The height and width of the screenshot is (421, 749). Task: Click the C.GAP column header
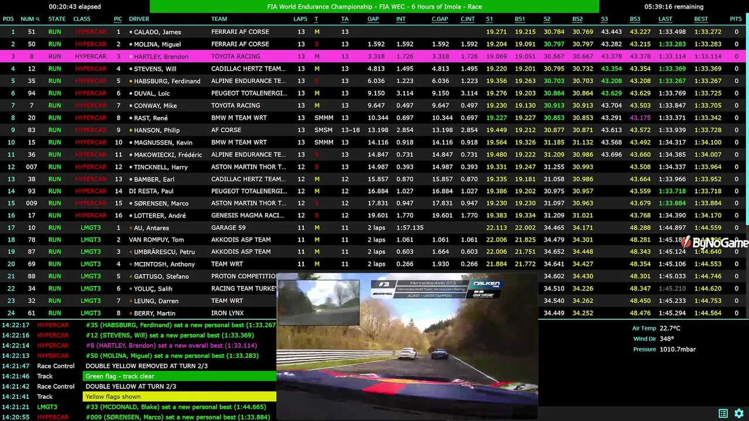(x=440, y=19)
